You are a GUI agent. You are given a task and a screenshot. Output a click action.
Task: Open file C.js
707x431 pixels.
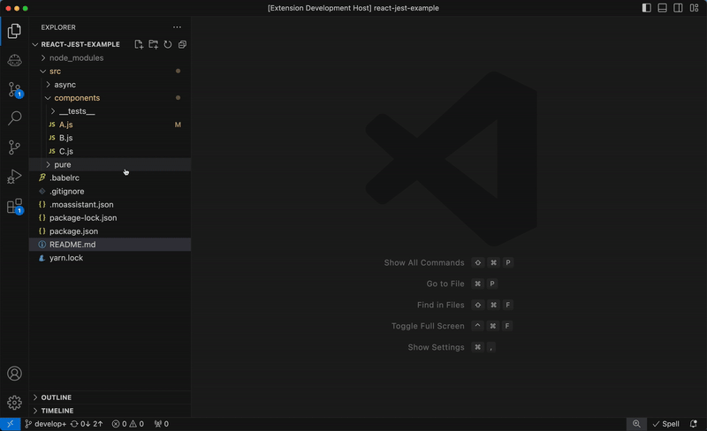click(x=110, y=151)
